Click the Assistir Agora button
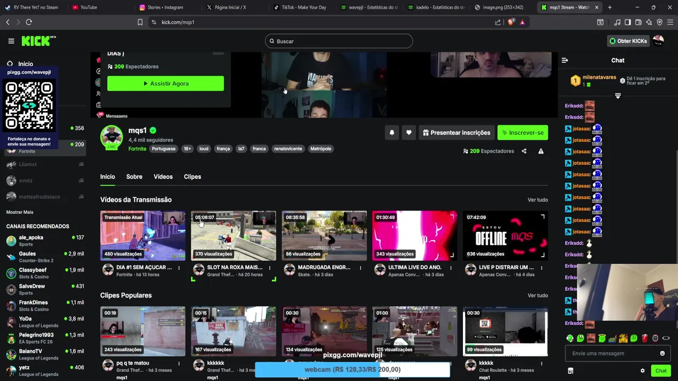This screenshot has height=381, width=678. (x=165, y=84)
